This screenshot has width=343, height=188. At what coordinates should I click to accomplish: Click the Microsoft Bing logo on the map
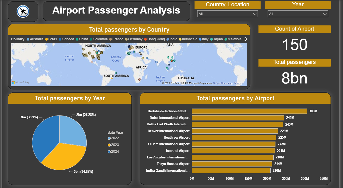click(x=21, y=82)
